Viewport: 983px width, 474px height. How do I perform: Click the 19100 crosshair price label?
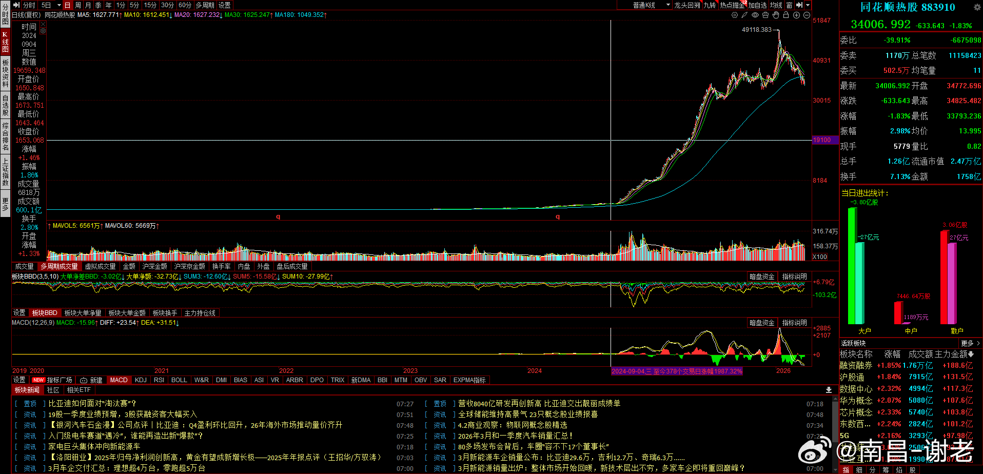point(825,140)
